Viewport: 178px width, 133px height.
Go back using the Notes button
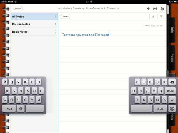(x=65, y=17)
